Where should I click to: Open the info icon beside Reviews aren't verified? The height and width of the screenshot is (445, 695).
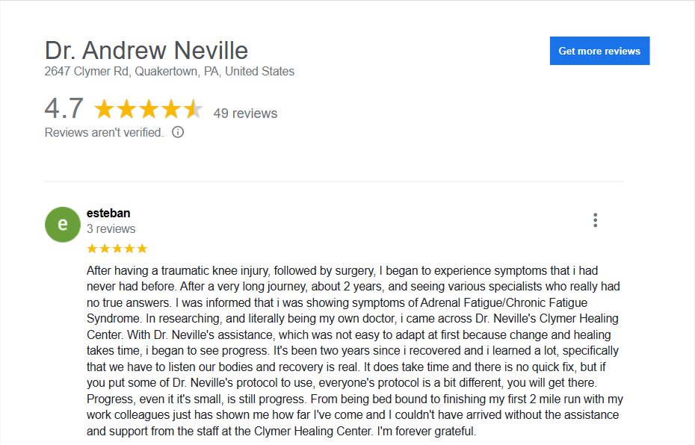point(178,132)
